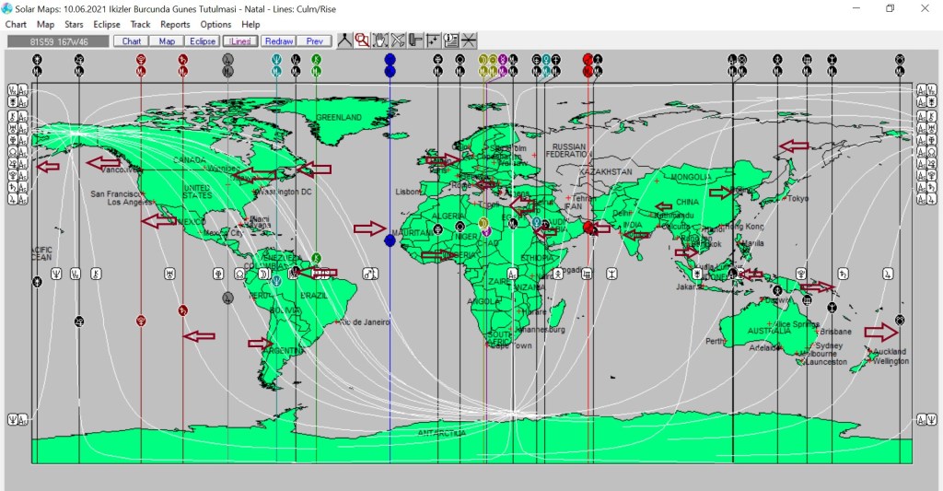Toggle the Lines button in the toolbar
This screenshot has width=943, height=491.
click(240, 41)
